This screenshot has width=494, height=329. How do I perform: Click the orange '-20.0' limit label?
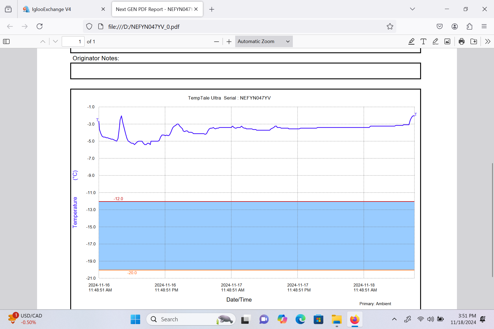click(132, 273)
